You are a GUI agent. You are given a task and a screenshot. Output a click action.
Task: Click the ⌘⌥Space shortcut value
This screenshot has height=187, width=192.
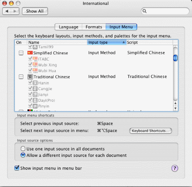107,131
